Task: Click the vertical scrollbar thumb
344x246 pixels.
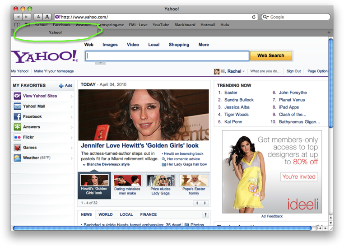Action: coord(330,83)
